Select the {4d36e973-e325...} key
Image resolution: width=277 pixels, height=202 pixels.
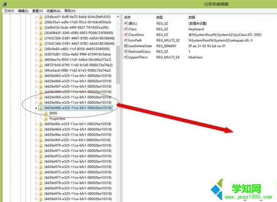pyautogui.click(x=78, y=161)
